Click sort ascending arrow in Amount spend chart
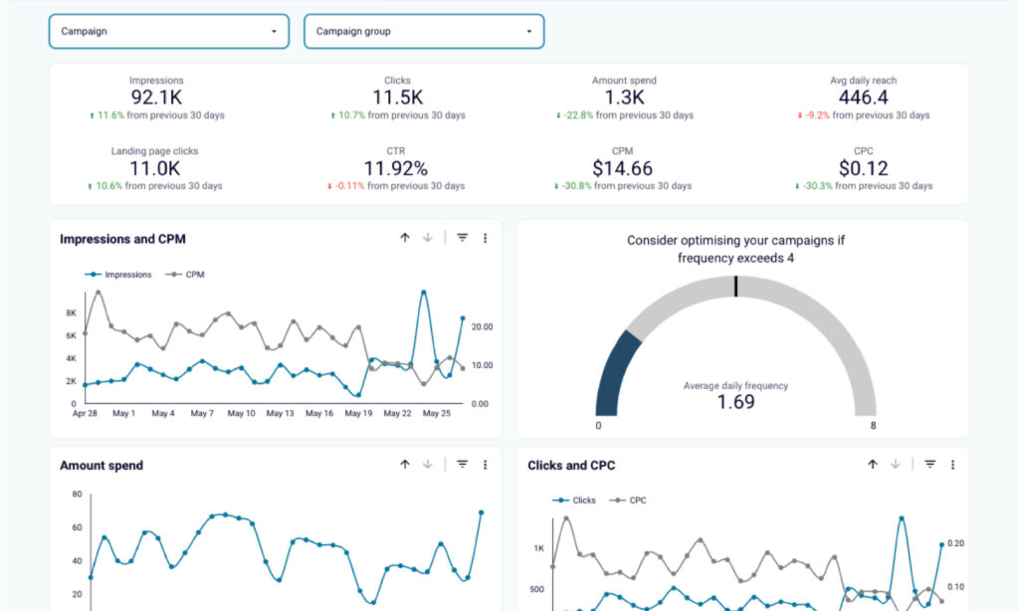Image resolution: width=1019 pixels, height=611 pixels. coord(405,464)
